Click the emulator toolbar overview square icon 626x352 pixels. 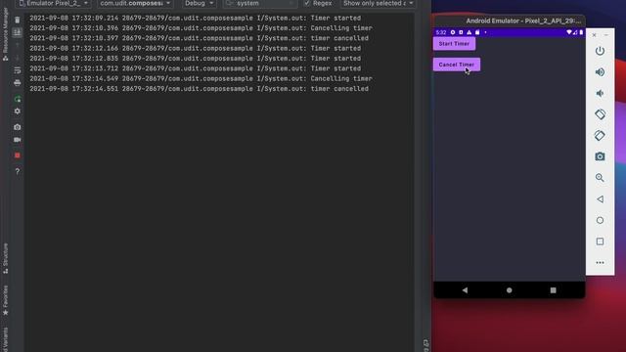[x=600, y=242]
